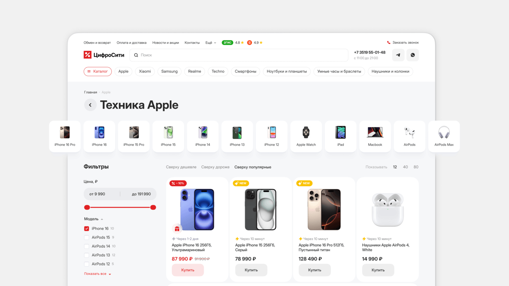
Task: Click the right price slider handle
Action: (x=153, y=207)
